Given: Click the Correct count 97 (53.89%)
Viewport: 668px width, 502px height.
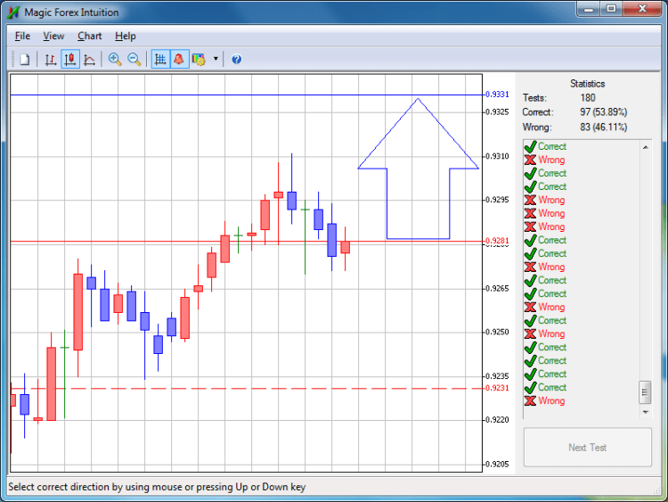Looking at the screenshot, I should (x=603, y=112).
